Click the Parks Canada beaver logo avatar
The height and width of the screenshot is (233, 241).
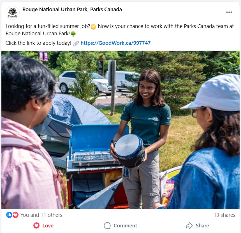point(13,13)
